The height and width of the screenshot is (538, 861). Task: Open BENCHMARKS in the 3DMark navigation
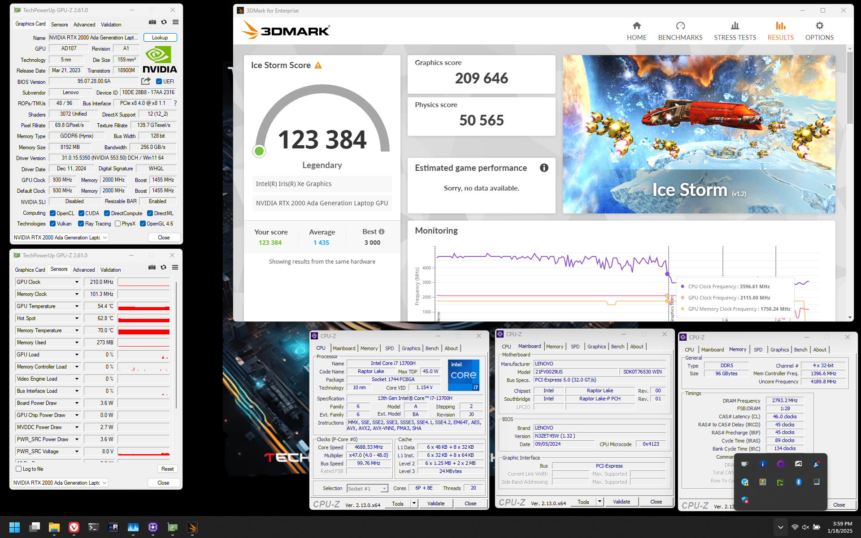pos(680,31)
